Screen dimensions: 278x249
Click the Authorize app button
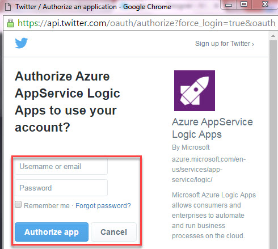pyautogui.click(x=52, y=232)
